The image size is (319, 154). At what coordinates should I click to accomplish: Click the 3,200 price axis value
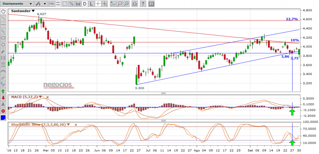point(307,83)
